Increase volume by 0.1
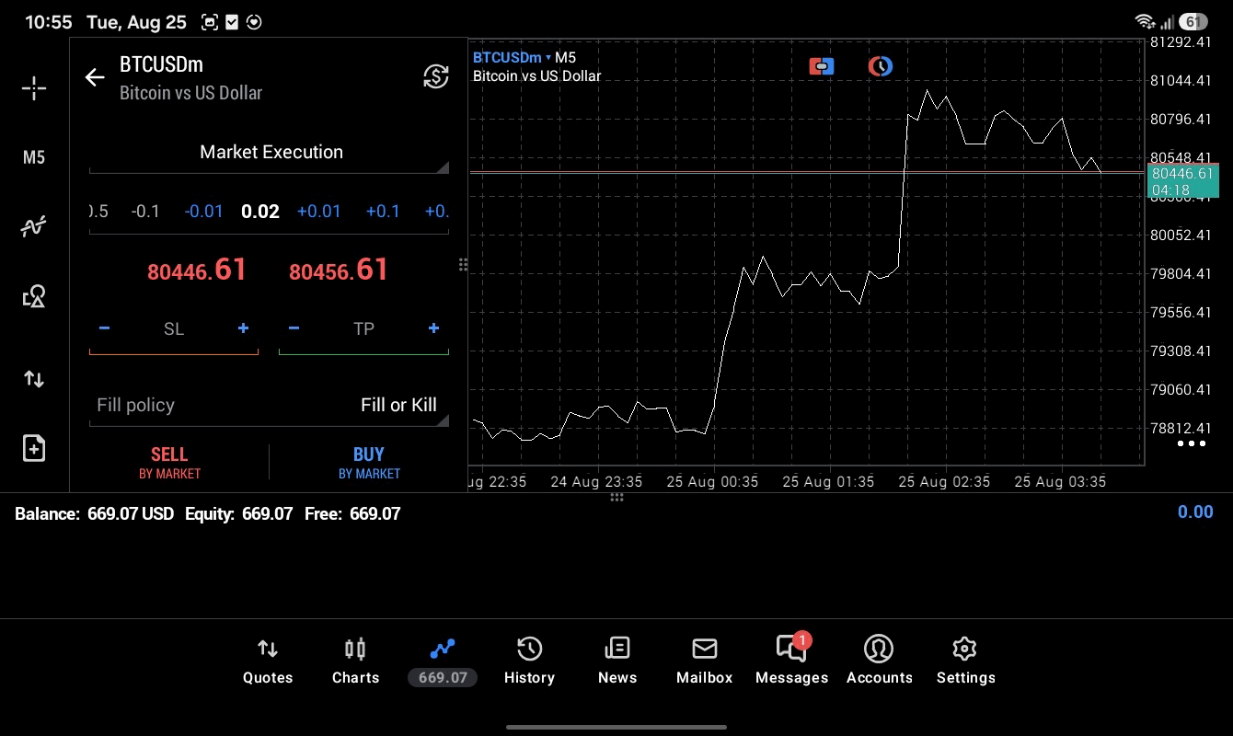Image resolution: width=1233 pixels, height=736 pixels. pyautogui.click(x=383, y=212)
